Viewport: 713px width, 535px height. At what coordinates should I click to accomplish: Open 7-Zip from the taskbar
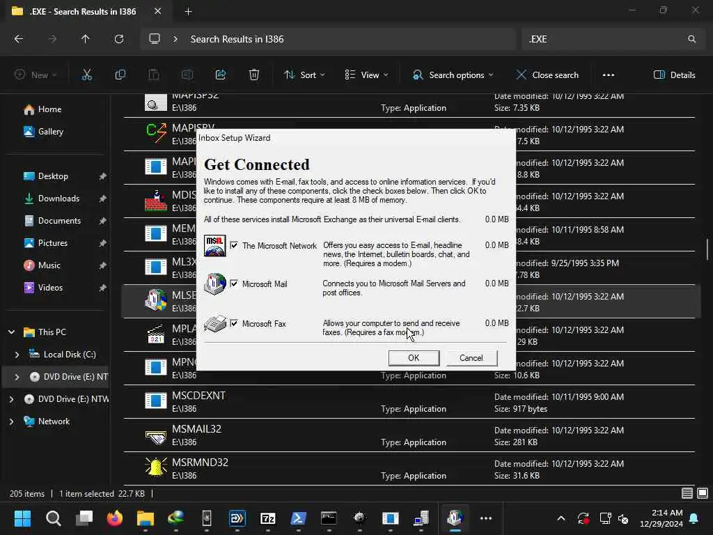click(x=268, y=518)
